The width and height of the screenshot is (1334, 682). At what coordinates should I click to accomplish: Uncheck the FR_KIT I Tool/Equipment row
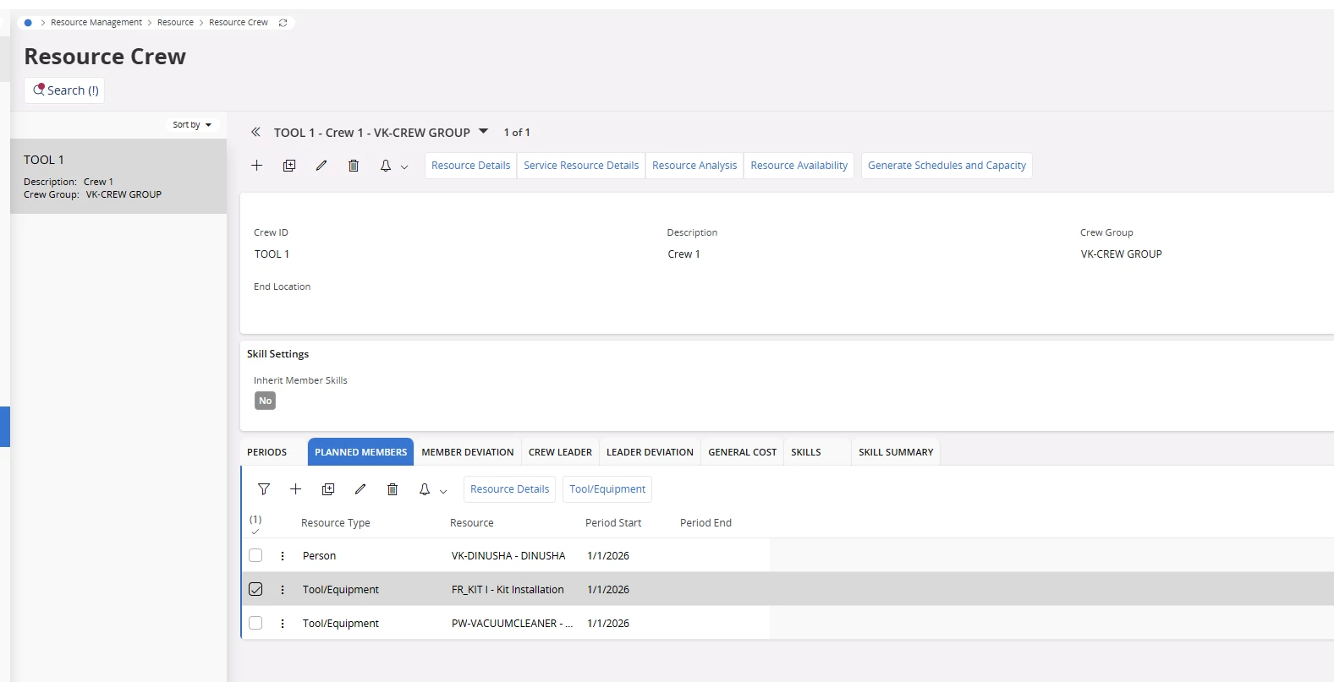255,590
